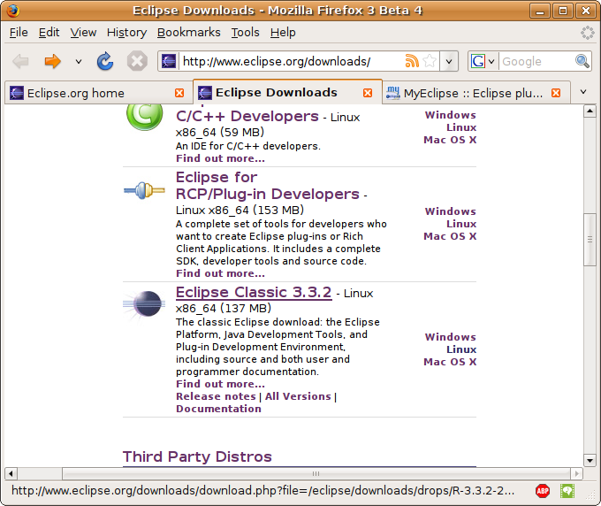Screen dimensions: 601x506
Task: Click the Eclipse site icon in address bar
Action: click(x=169, y=61)
